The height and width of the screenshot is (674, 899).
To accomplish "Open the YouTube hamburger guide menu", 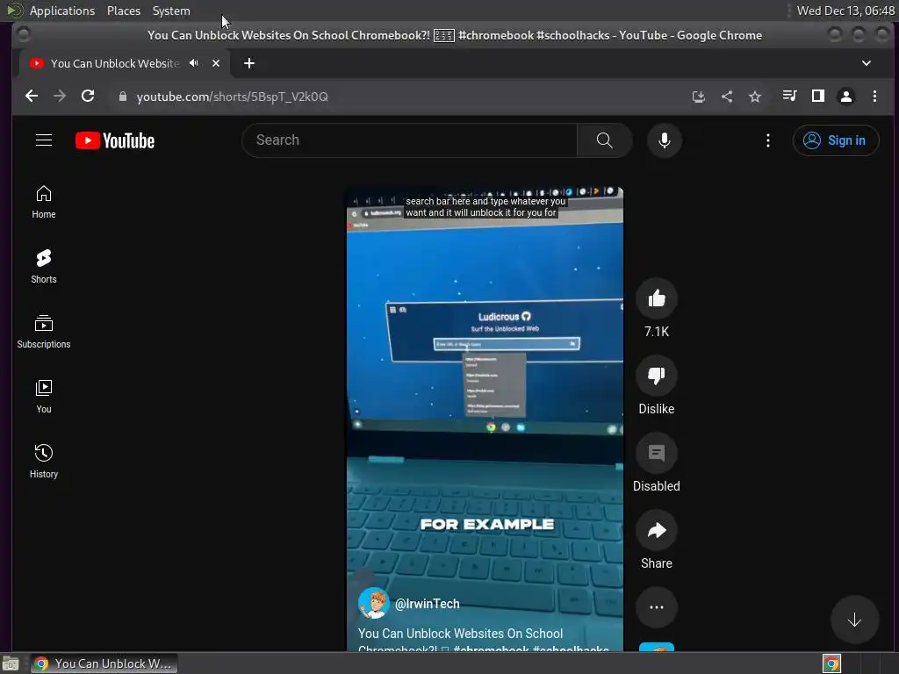I will coord(44,140).
